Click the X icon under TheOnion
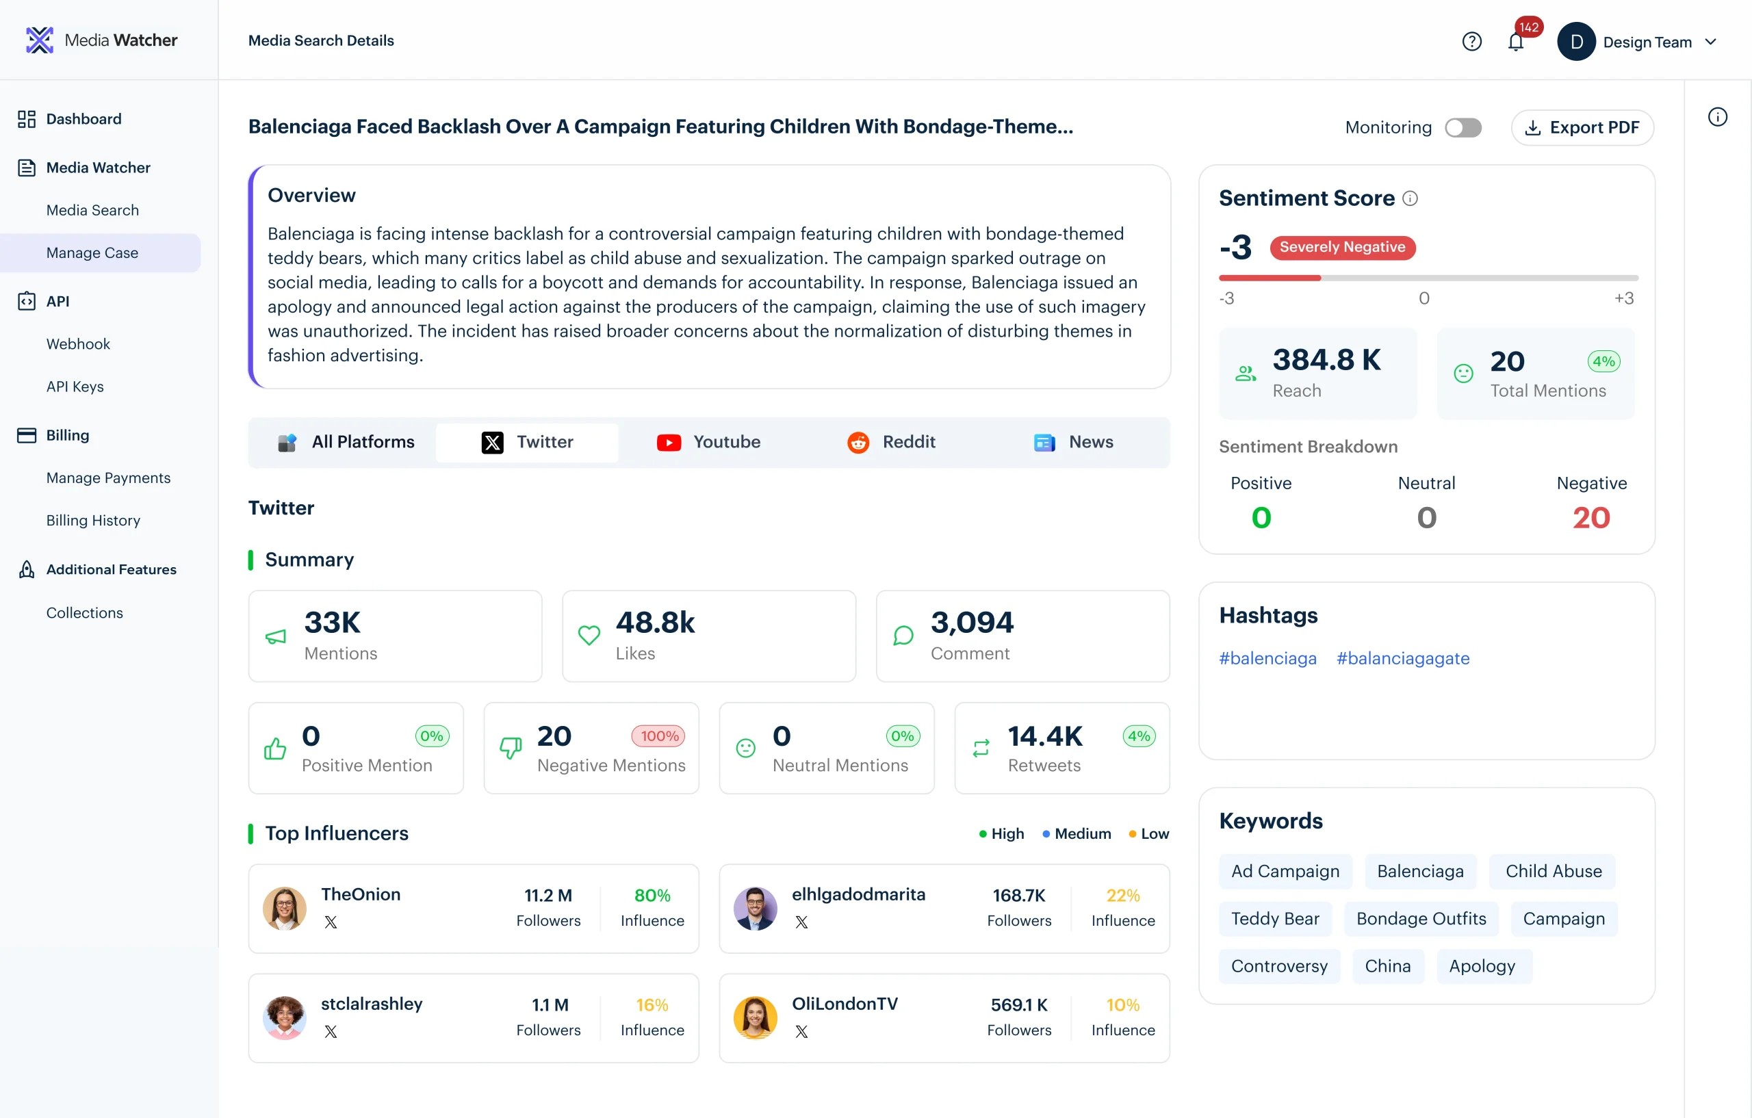The height and width of the screenshot is (1118, 1752). pyautogui.click(x=331, y=922)
